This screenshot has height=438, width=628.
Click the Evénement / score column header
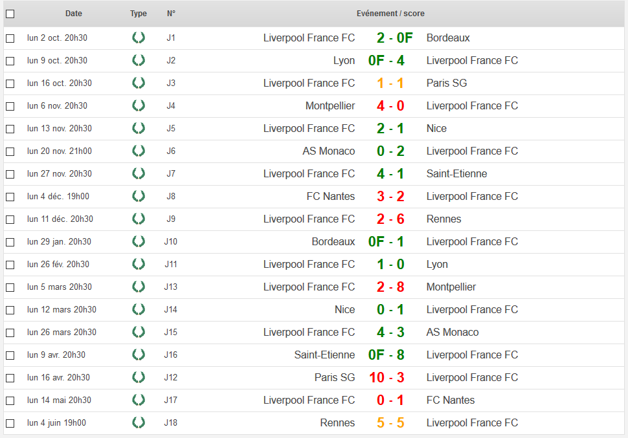[390, 14]
